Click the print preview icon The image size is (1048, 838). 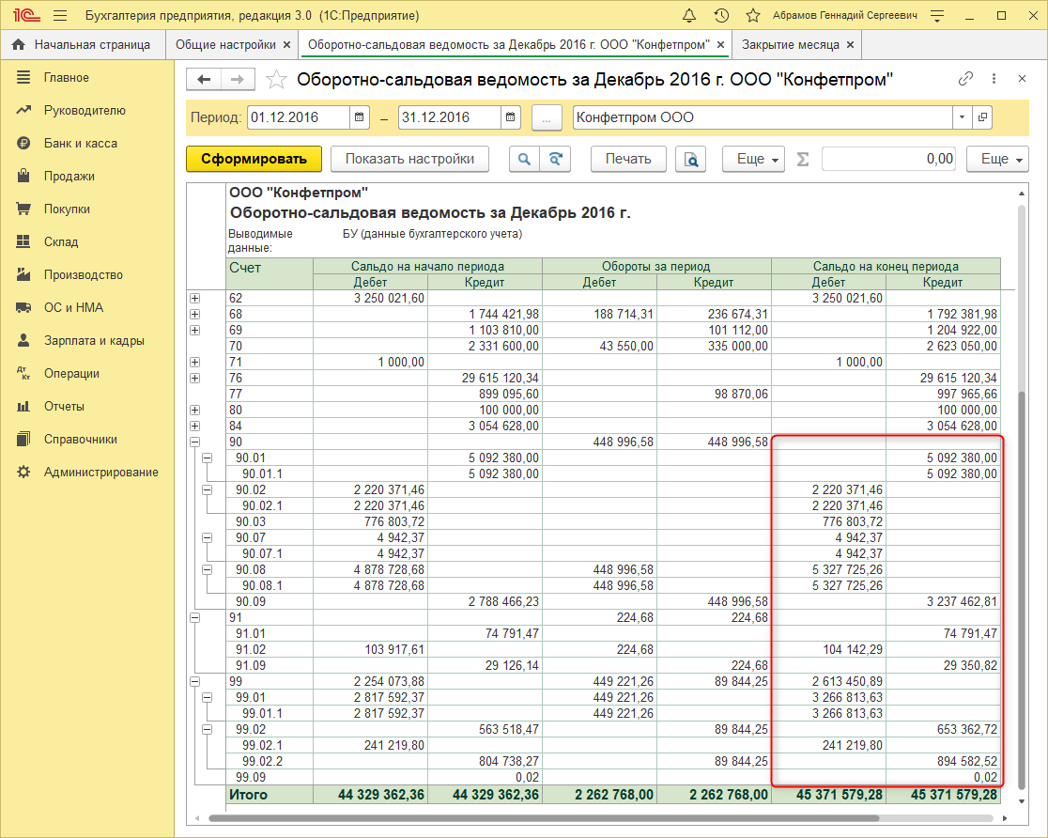(x=691, y=160)
